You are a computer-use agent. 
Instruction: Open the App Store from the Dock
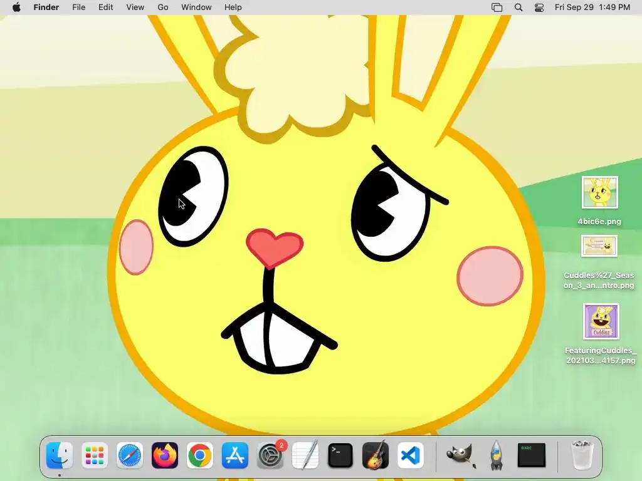click(x=235, y=455)
